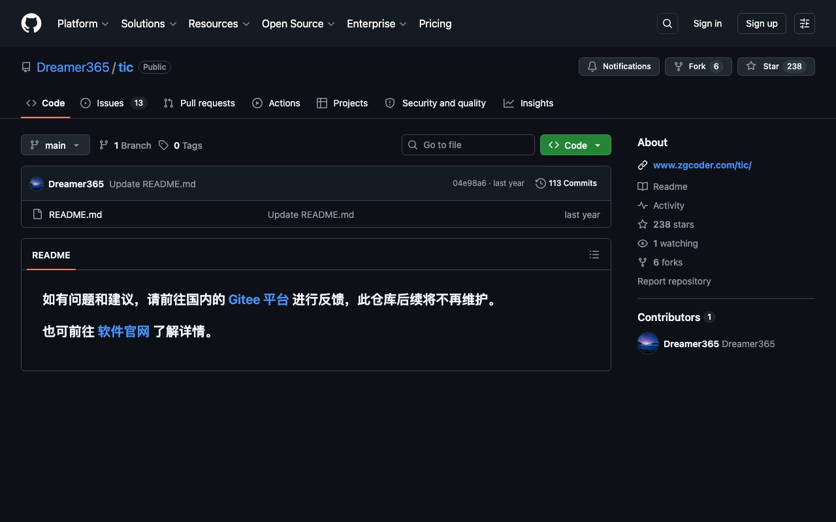The height and width of the screenshot is (522, 836).
Task: Switch to the Code tab
Action: 46,103
